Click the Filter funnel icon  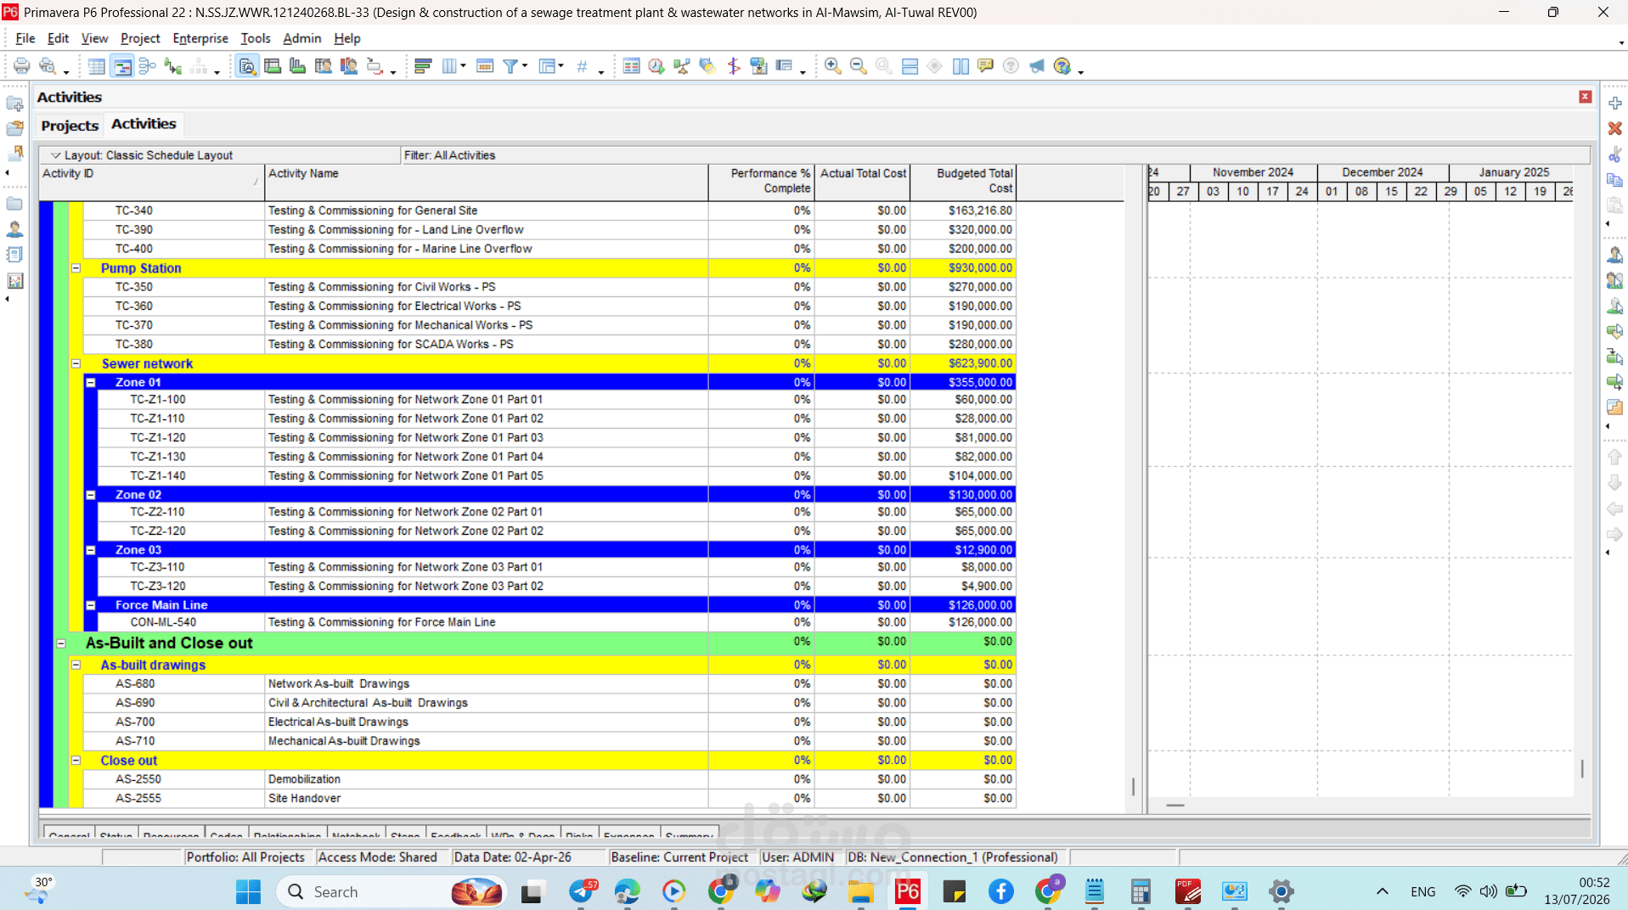coord(510,66)
